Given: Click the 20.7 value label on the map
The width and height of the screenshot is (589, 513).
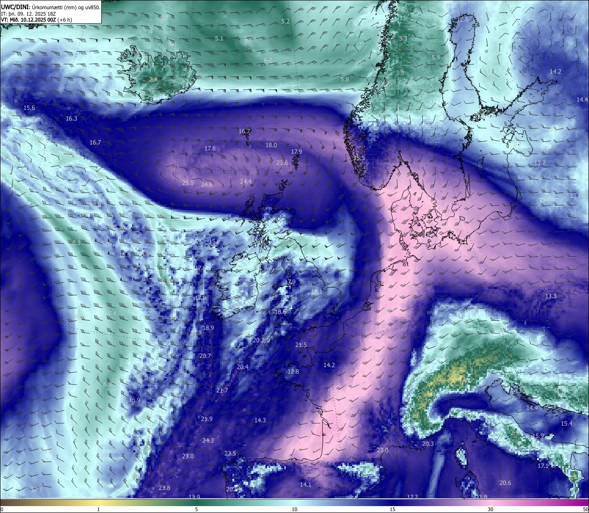Looking at the screenshot, I should point(205,356).
